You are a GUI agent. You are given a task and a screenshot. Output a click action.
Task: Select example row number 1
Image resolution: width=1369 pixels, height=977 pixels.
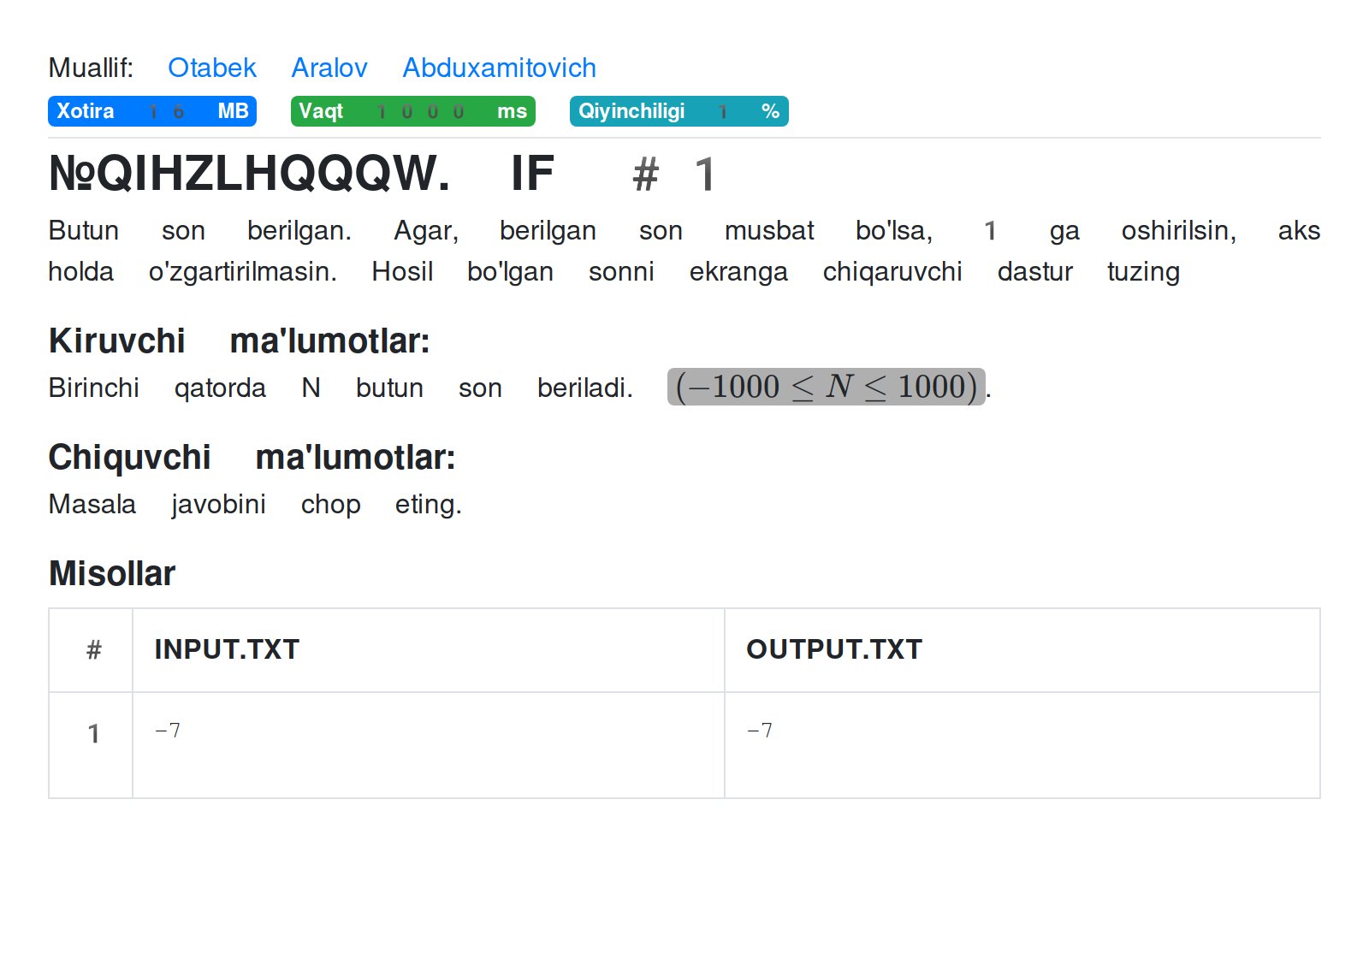[x=93, y=733]
